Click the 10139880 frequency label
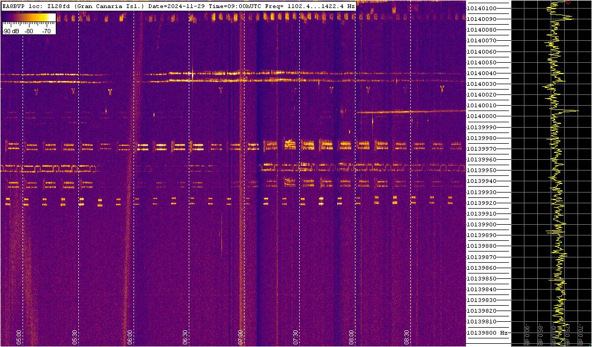This screenshot has height=347, width=592. point(482,246)
